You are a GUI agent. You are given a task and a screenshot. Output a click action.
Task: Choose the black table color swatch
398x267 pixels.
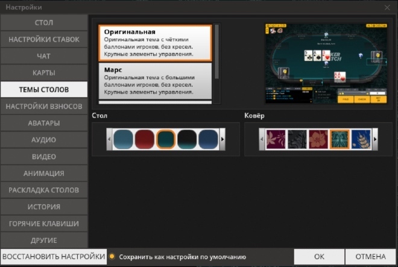tap(187, 140)
